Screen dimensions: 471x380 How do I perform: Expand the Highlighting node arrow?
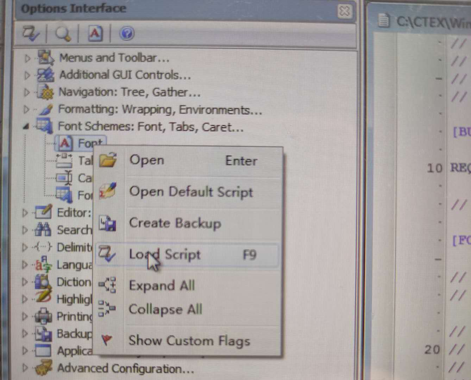[25, 299]
